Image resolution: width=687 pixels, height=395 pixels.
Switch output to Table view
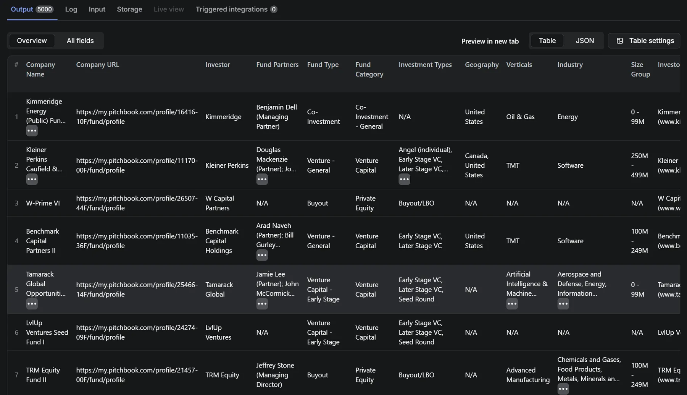click(x=547, y=40)
